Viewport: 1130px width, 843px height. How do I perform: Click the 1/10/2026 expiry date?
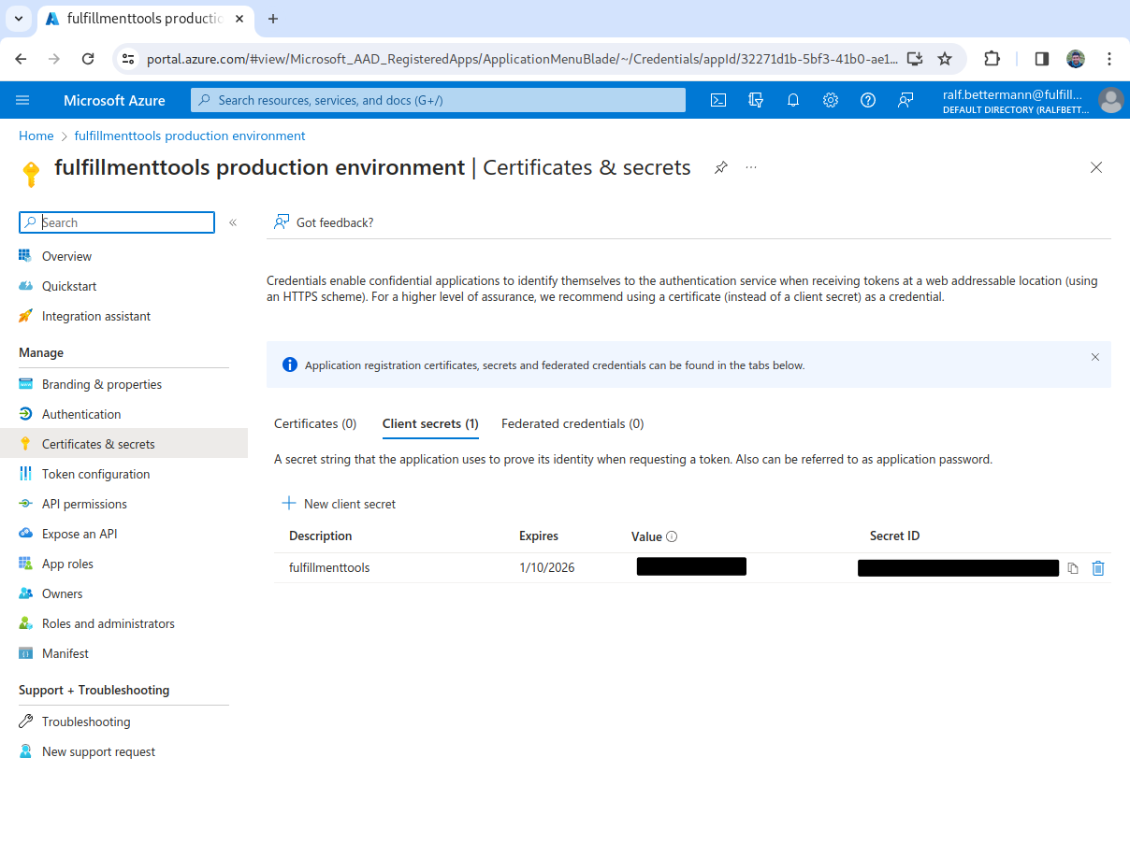click(547, 567)
